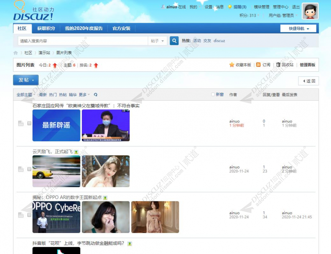Open 我的2020年度报告 tab
Screen dimensions: 331x254
point(84,28)
